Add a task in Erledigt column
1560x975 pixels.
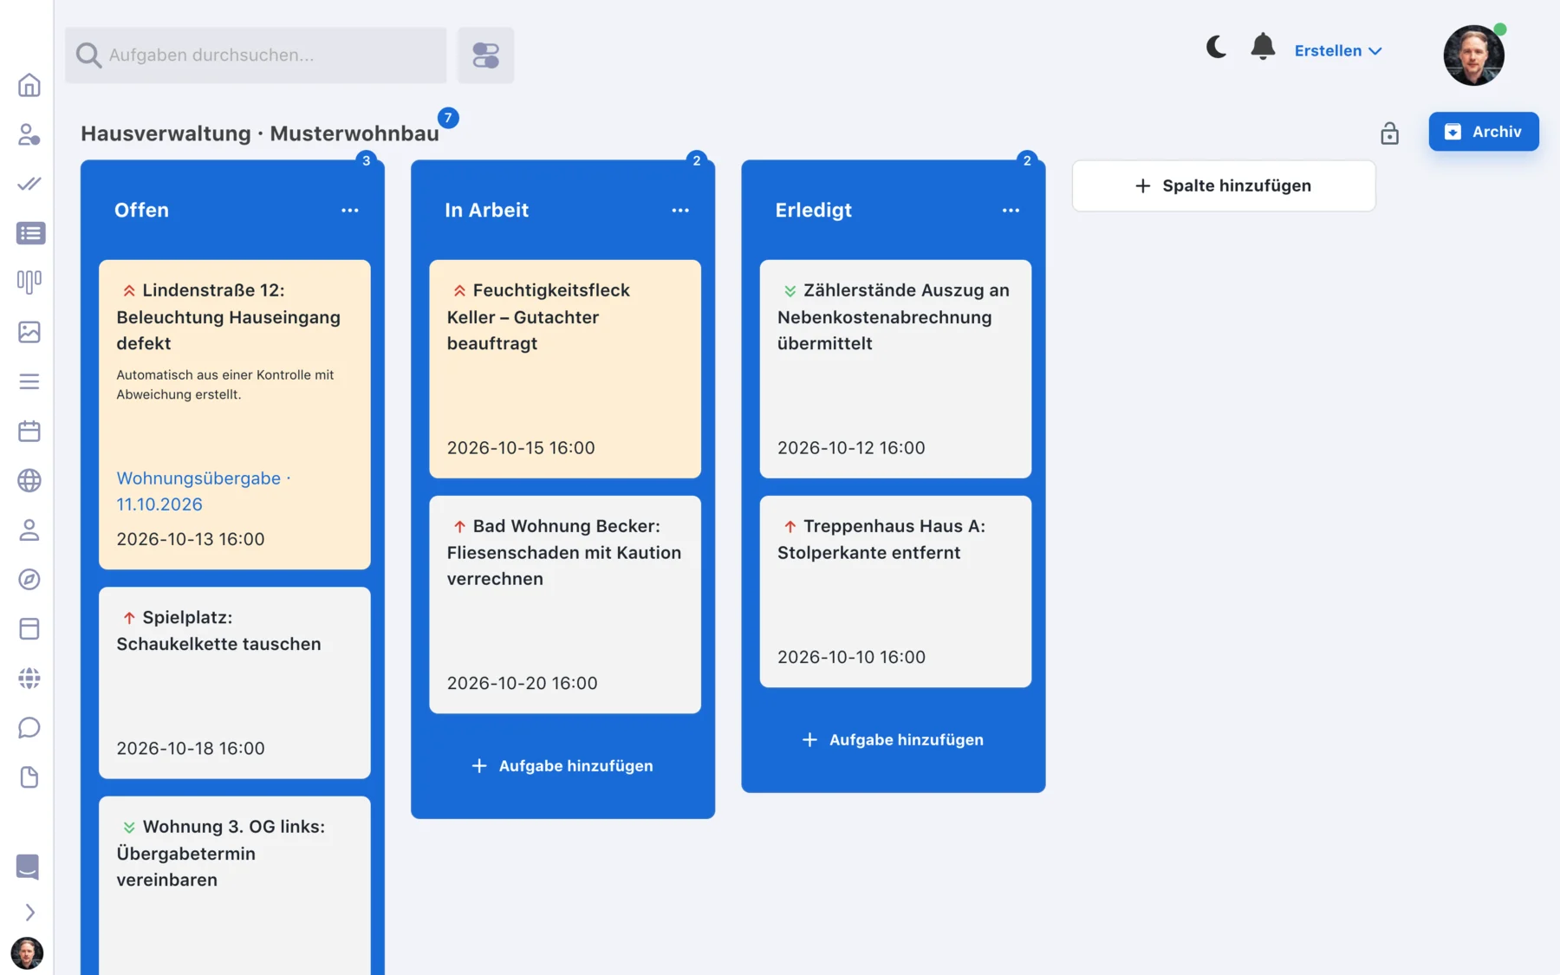[894, 739]
